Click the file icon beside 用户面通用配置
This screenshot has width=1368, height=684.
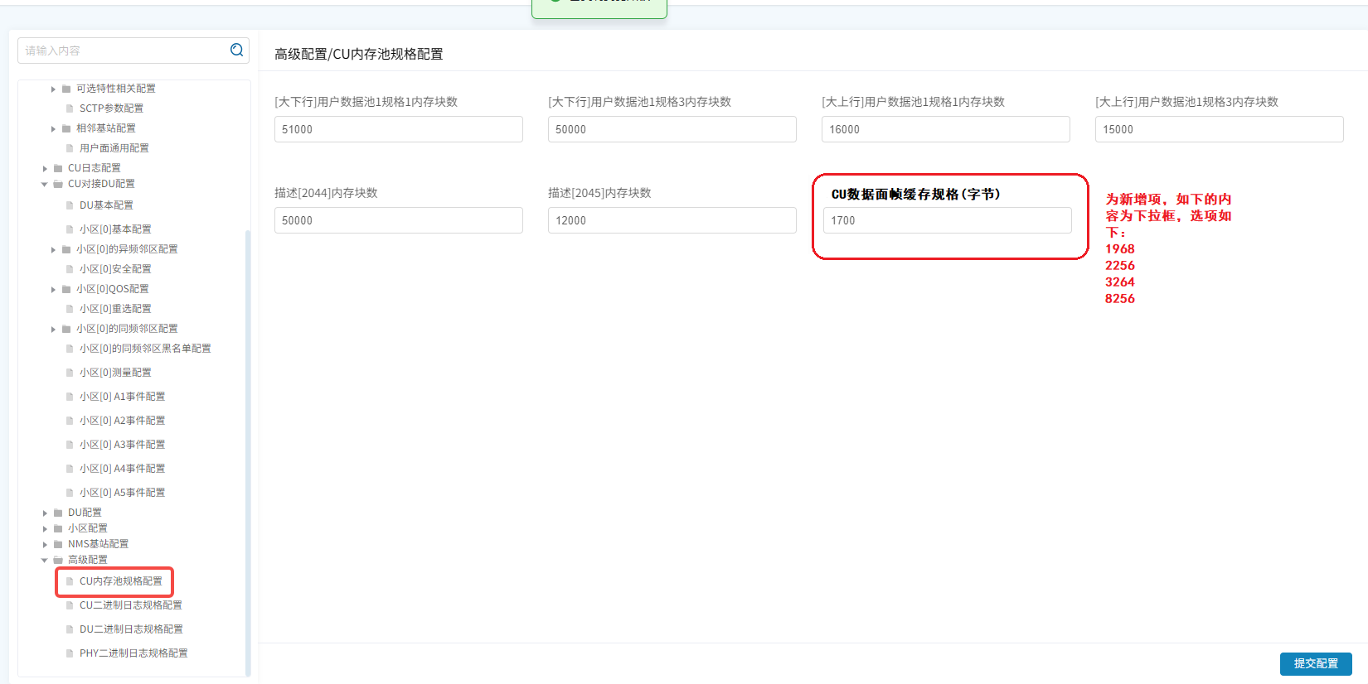70,148
